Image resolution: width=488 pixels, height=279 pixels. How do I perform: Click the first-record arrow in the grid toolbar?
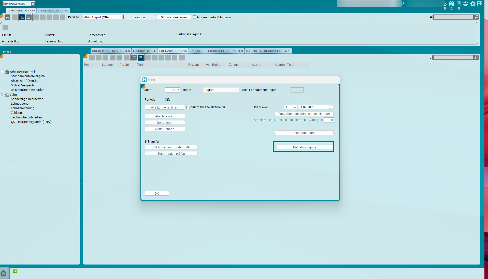click(x=148, y=58)
